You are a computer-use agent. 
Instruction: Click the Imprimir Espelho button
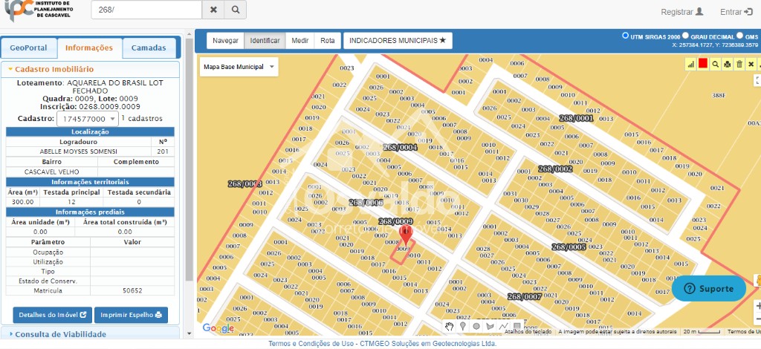click(x=131, y=315)
